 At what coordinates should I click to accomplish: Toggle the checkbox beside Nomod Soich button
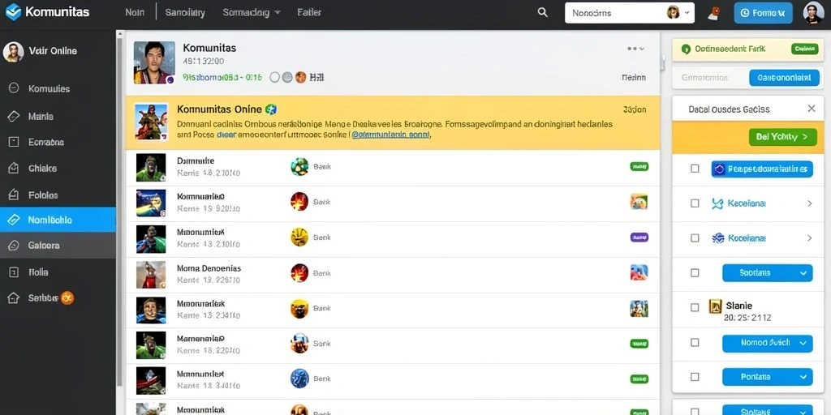(695, 343)
